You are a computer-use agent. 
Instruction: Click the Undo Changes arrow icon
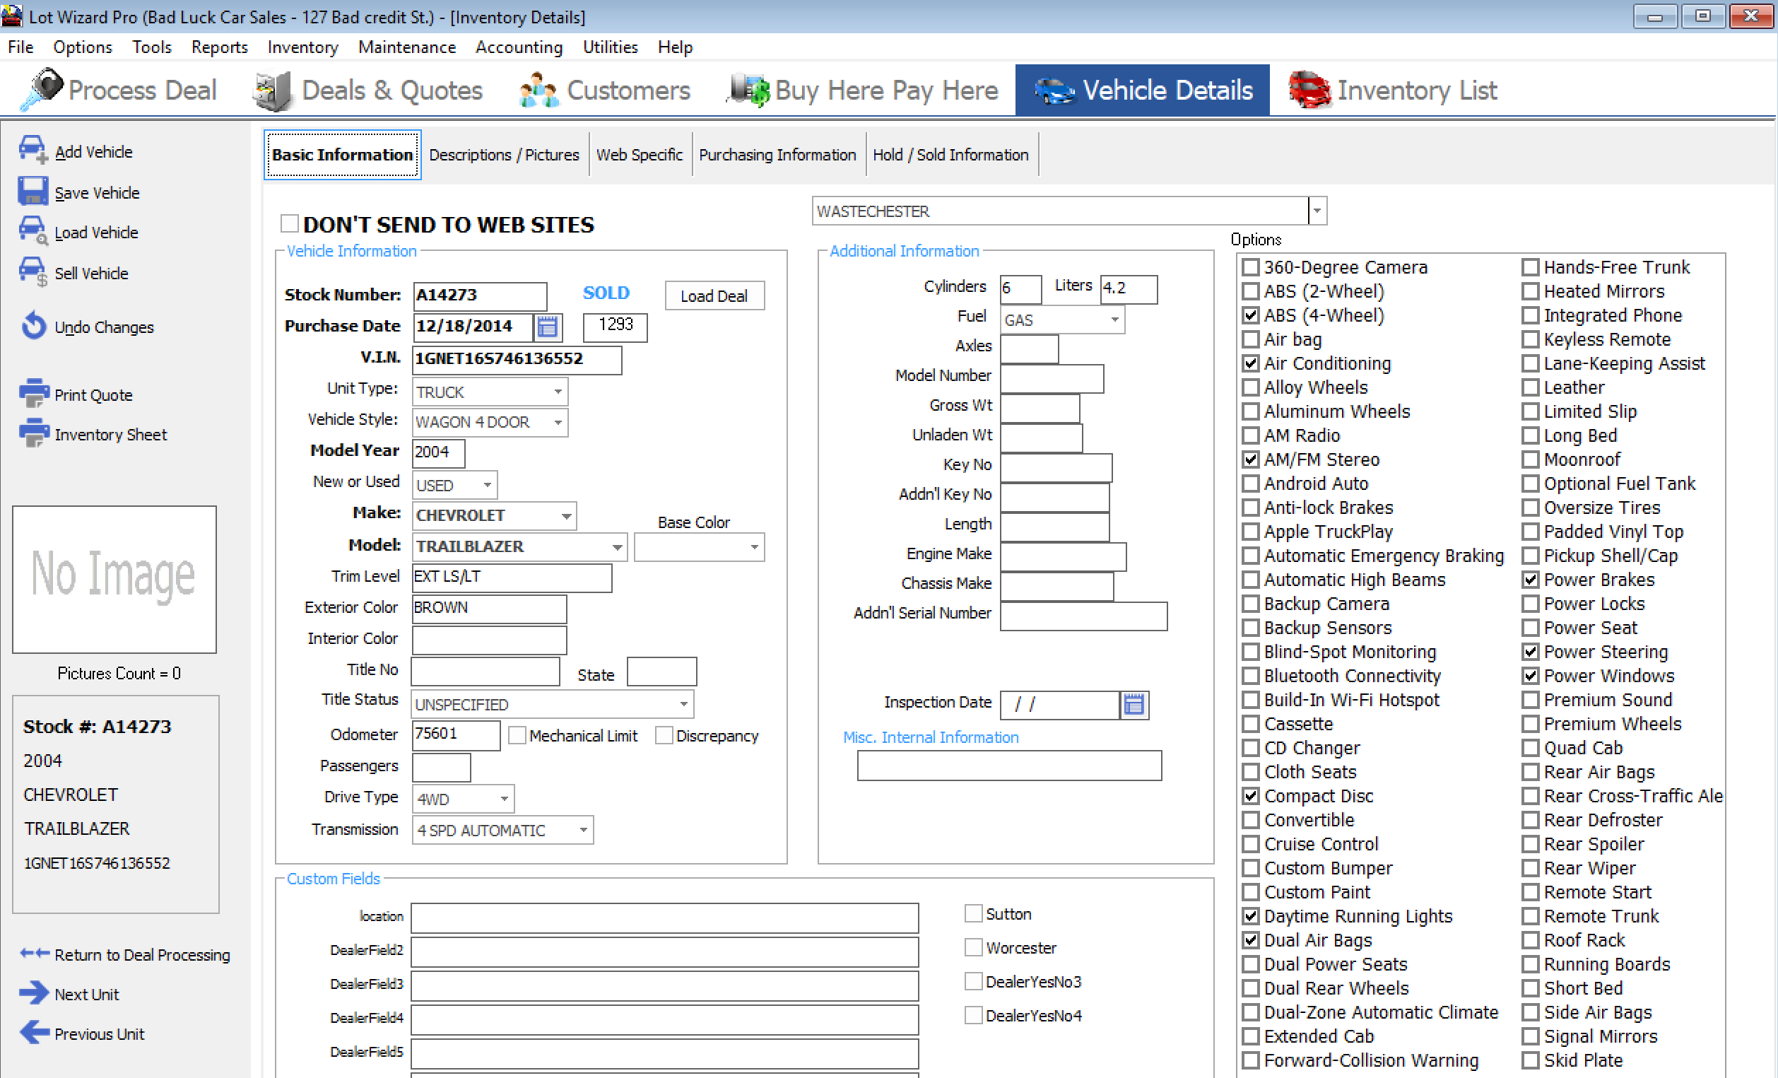pos(33,326)
